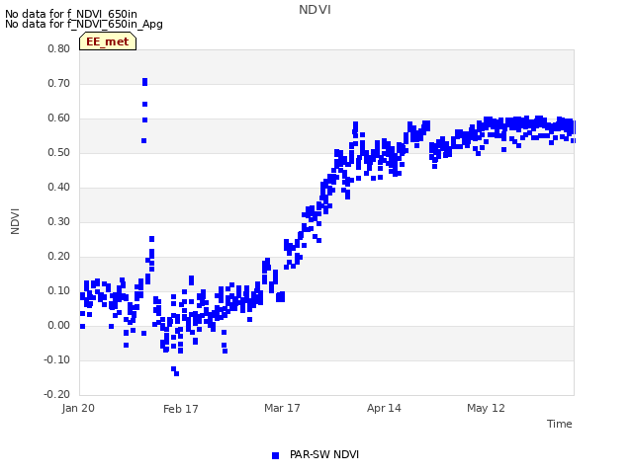Click the 0.70 y-axis value

(59, 83)
